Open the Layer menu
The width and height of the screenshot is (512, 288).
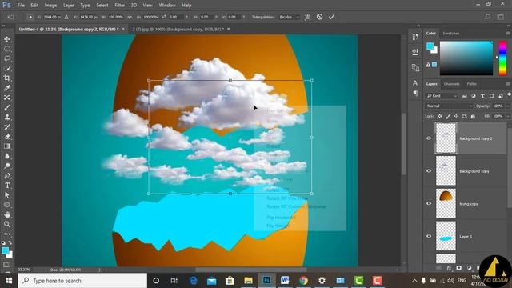[68, 6]
